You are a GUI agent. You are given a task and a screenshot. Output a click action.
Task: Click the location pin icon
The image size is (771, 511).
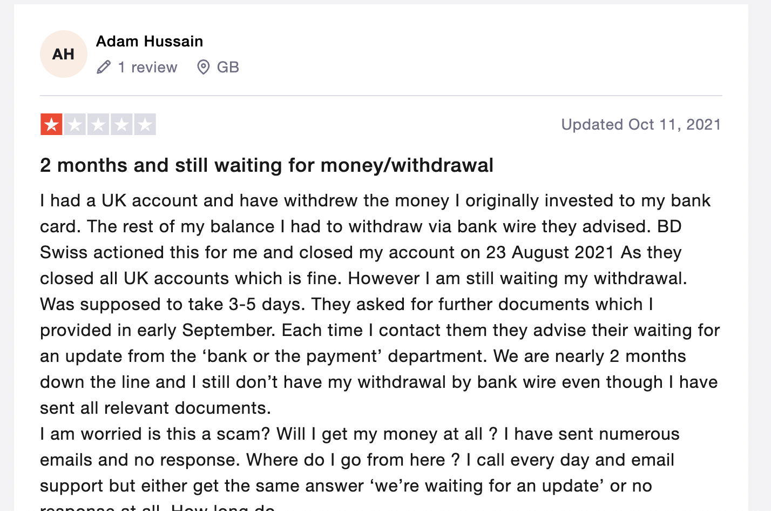[204, 68]
